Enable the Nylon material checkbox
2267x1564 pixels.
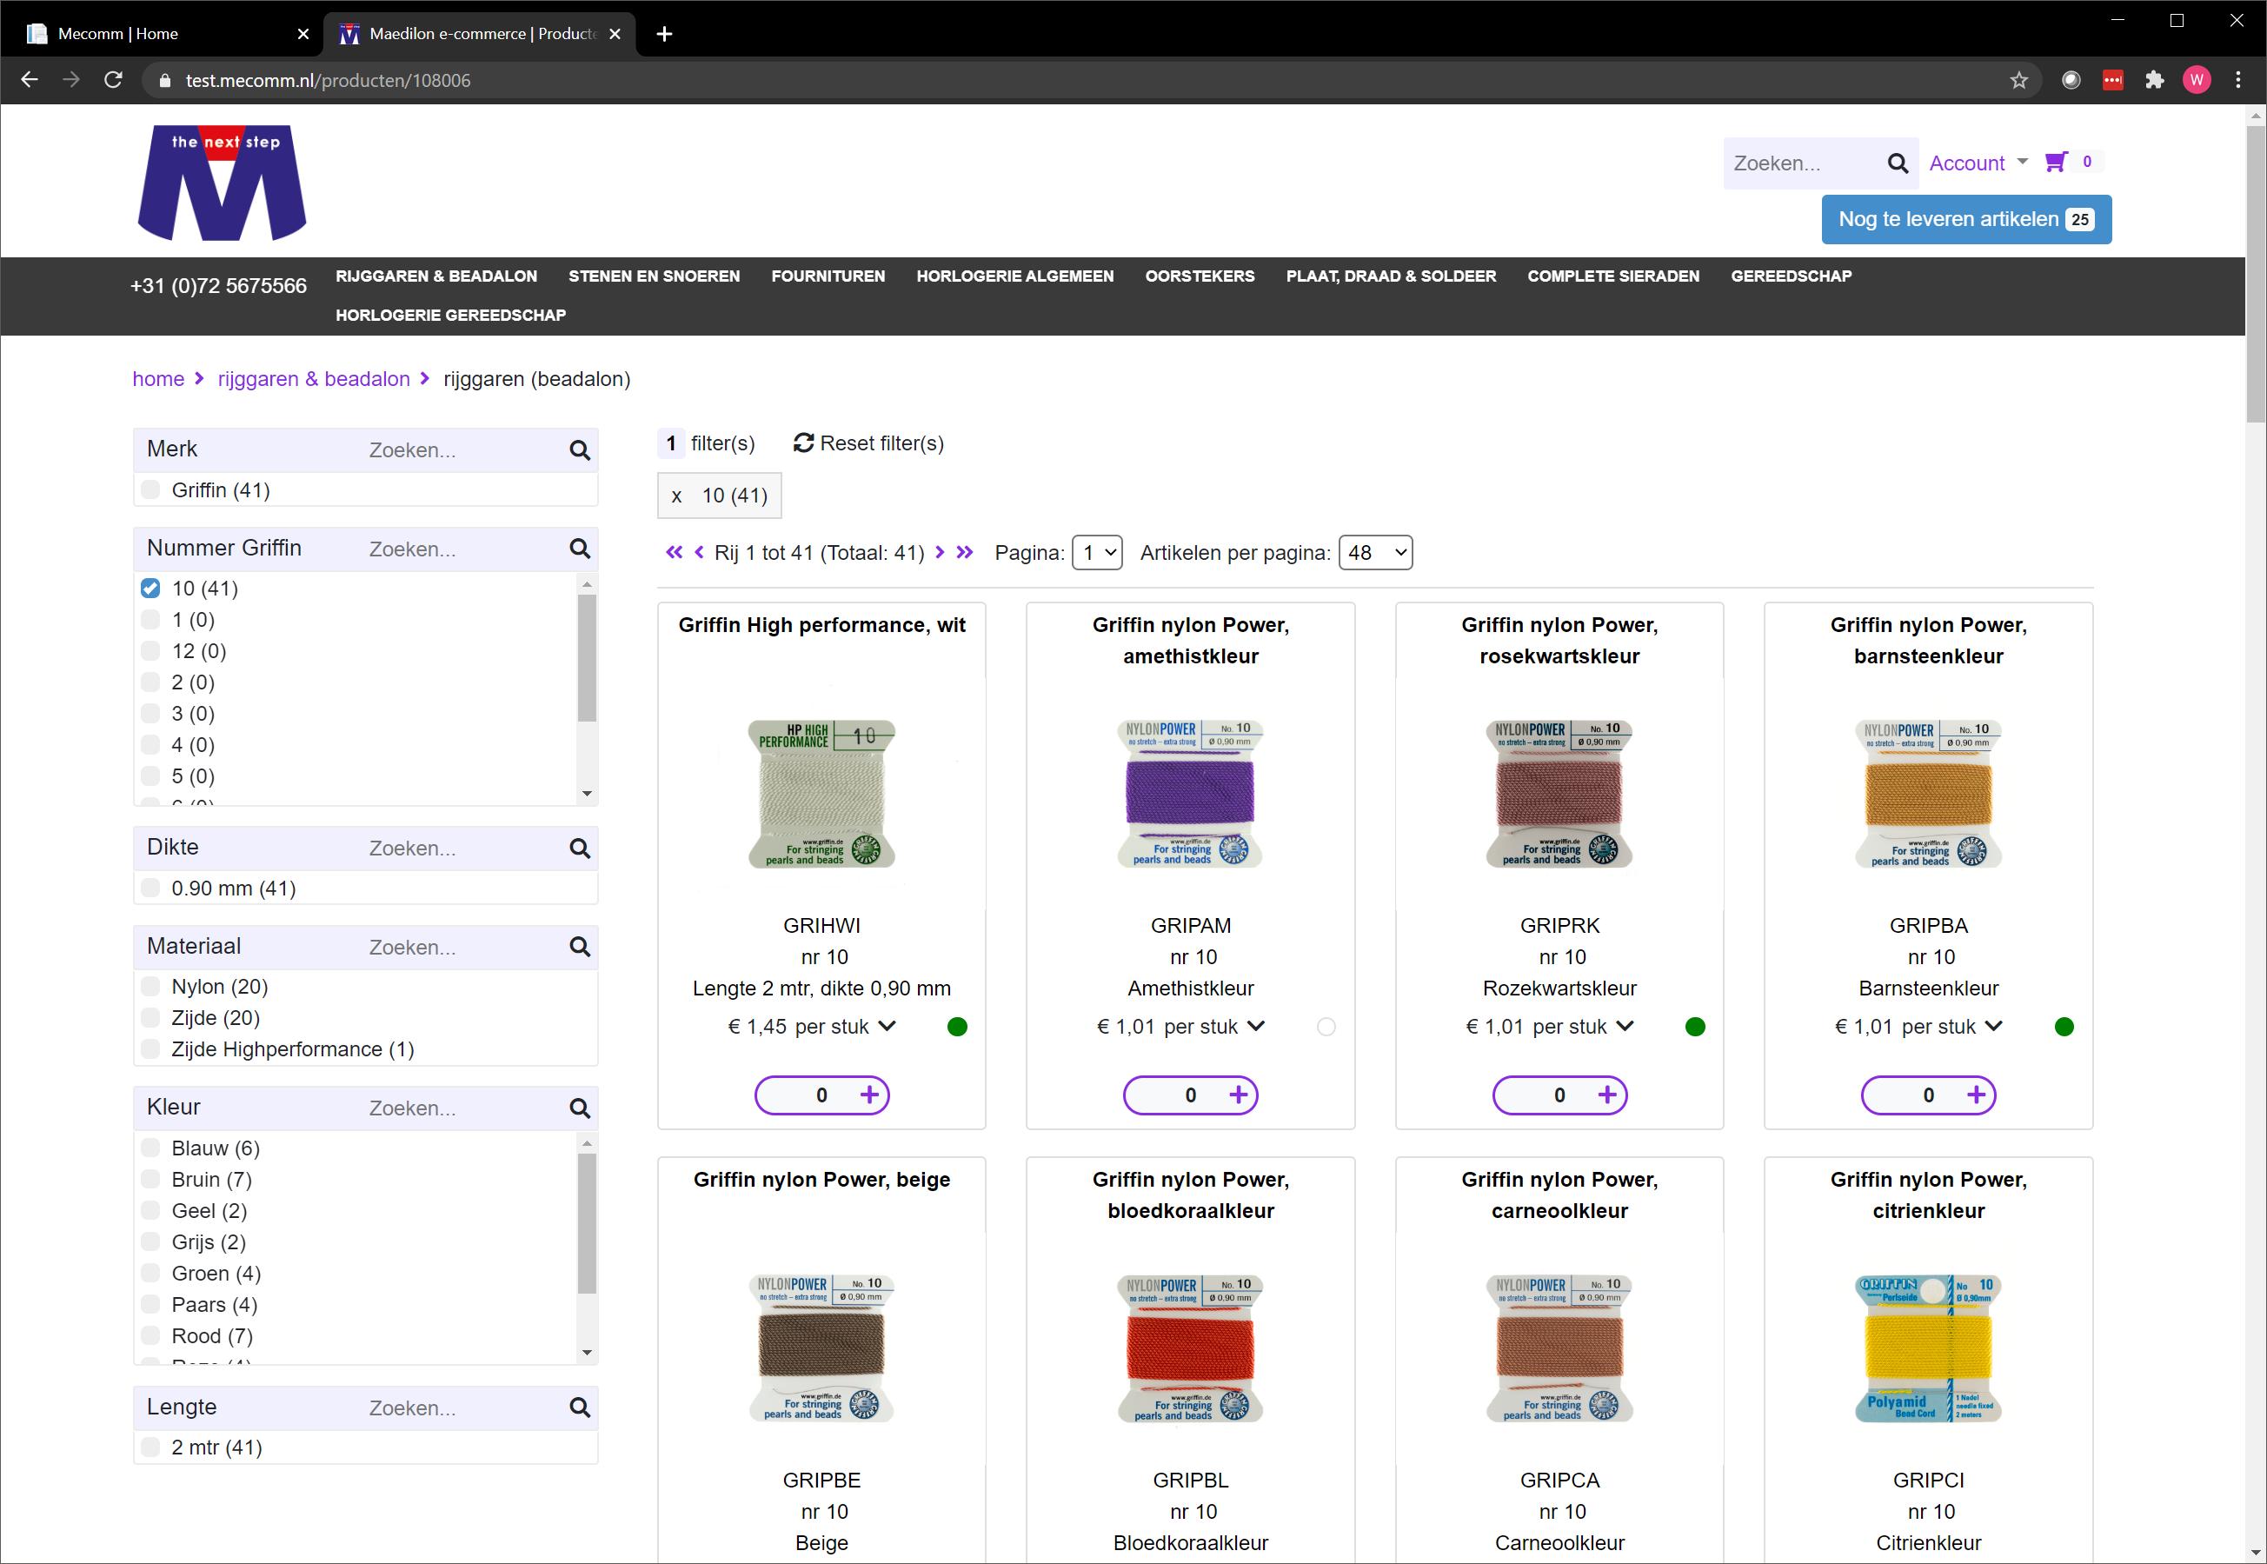coord(151,986)
